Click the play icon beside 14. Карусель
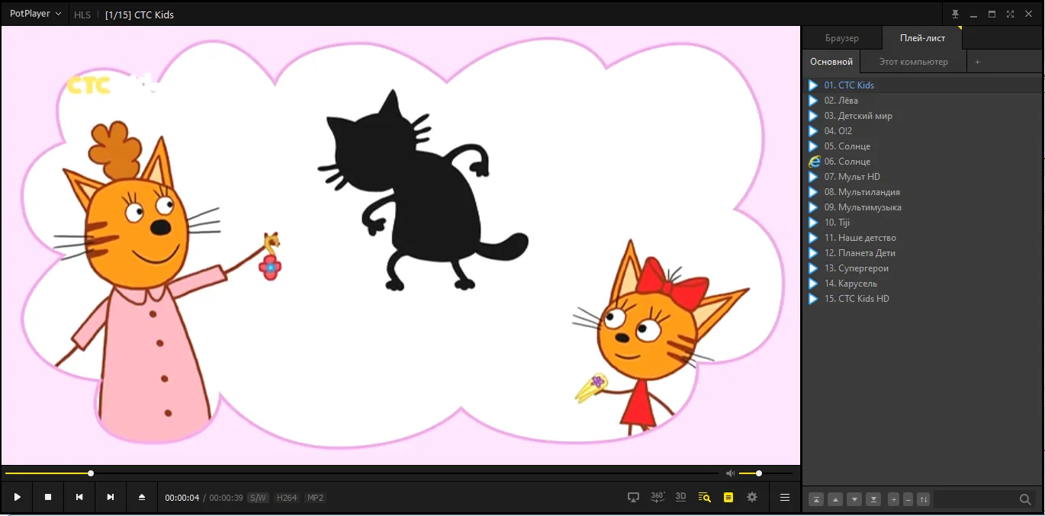1045x516 pixels. (x=813, y=284)
